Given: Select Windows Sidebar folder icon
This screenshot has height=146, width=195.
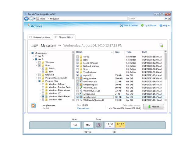Looking at the screenshot, I should point(46,84).
